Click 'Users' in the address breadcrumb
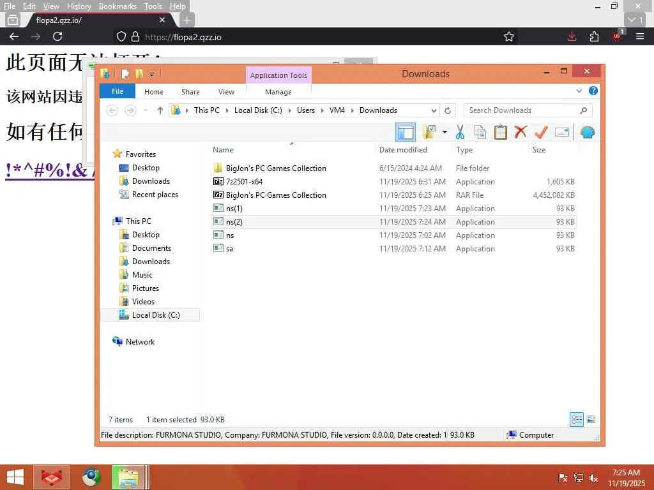The image size is (654, 490). click(x=306, y=110)
